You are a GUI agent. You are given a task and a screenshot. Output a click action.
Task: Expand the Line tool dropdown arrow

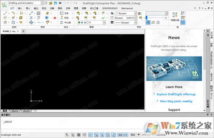9,13
